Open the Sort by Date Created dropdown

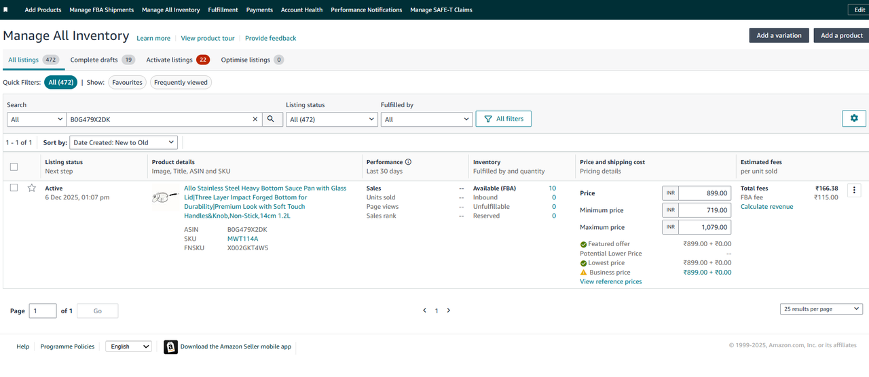(124, 142)
